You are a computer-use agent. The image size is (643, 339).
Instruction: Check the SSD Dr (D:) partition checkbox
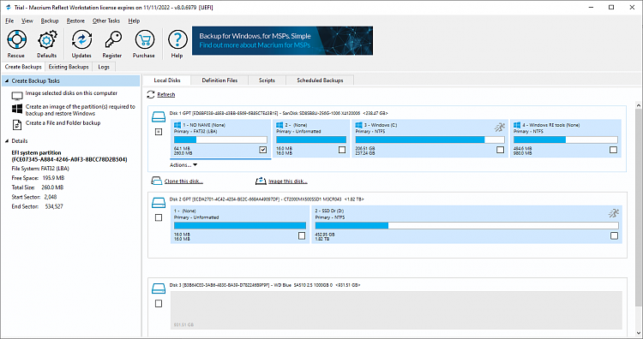[614, 235]
